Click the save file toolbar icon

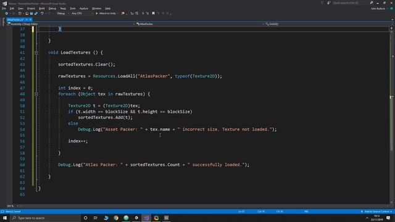pos(31,14)
